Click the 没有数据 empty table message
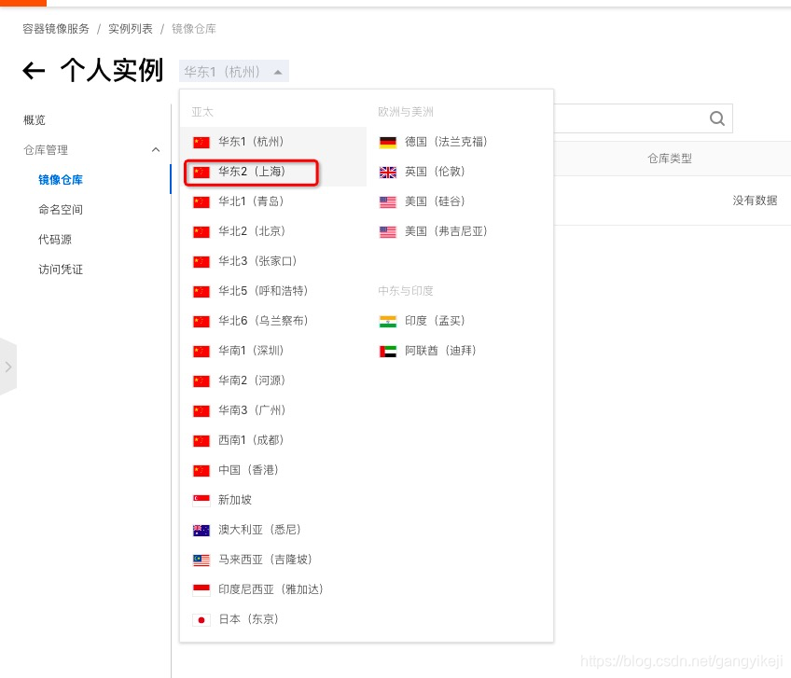This screenshot has width=791, height=678. [755, 201]
